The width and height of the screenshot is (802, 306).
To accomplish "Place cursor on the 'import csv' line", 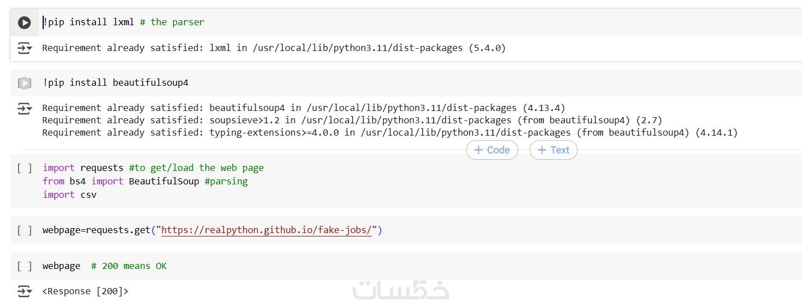I will click(70, 195).
